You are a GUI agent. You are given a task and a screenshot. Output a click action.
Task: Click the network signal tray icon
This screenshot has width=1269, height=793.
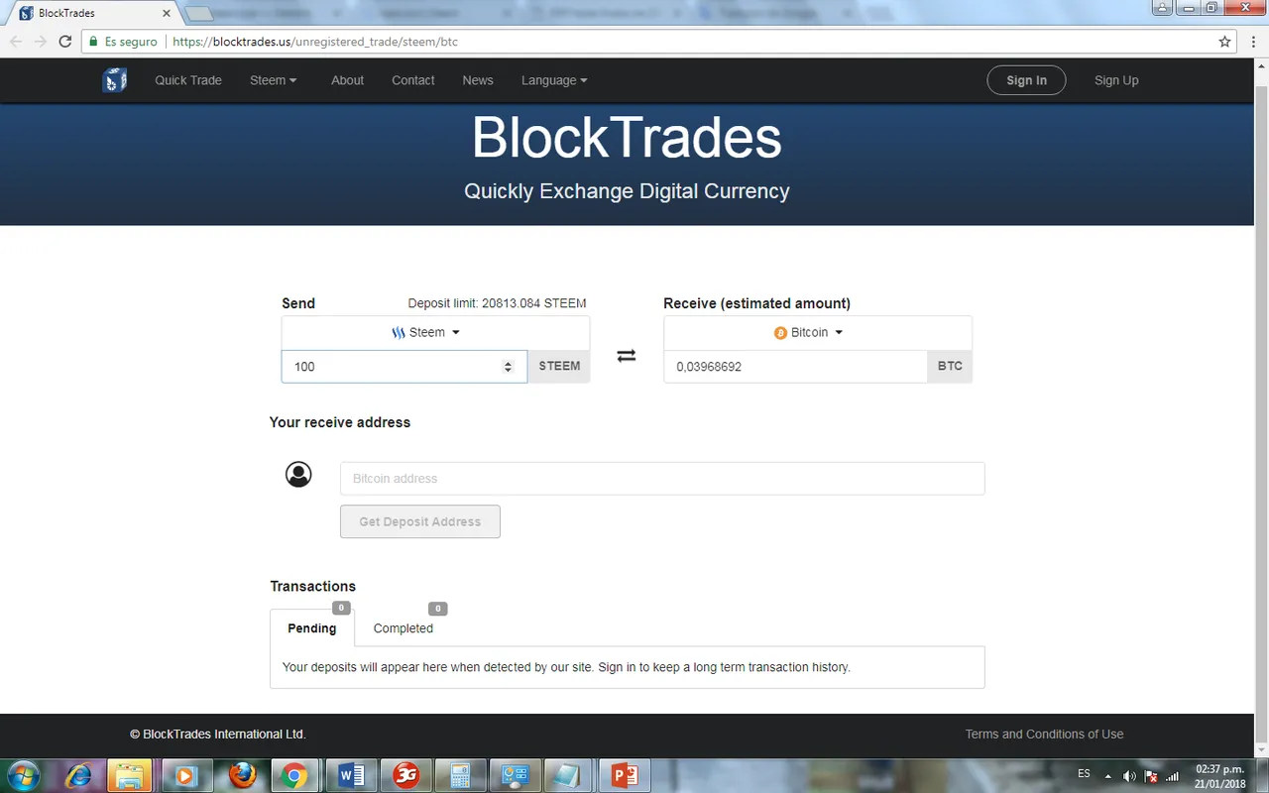pos(1173,775)
